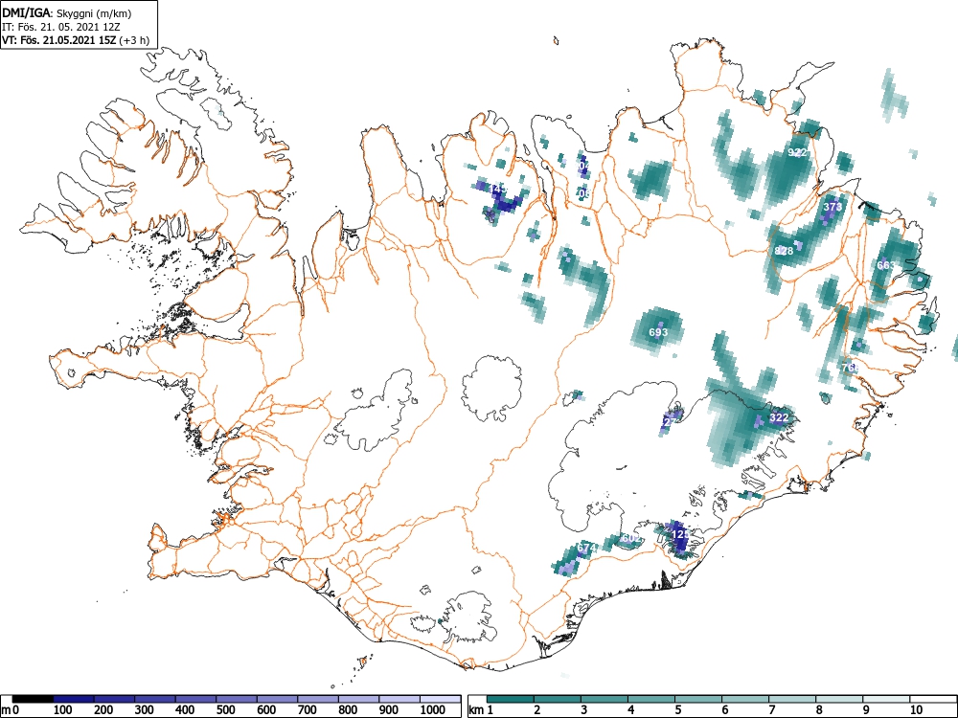Pick the 400–500 m visibility color swatch

pos(196,699)
